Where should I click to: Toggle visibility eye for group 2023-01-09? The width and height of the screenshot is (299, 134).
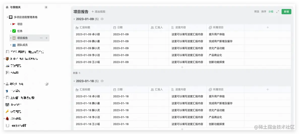click(x=102, y=19)
